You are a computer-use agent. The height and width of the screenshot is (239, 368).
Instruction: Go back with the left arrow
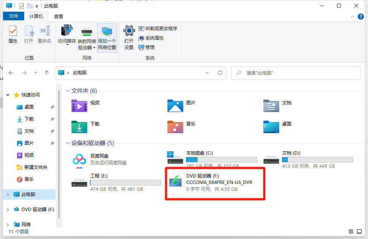coord(11,73)
